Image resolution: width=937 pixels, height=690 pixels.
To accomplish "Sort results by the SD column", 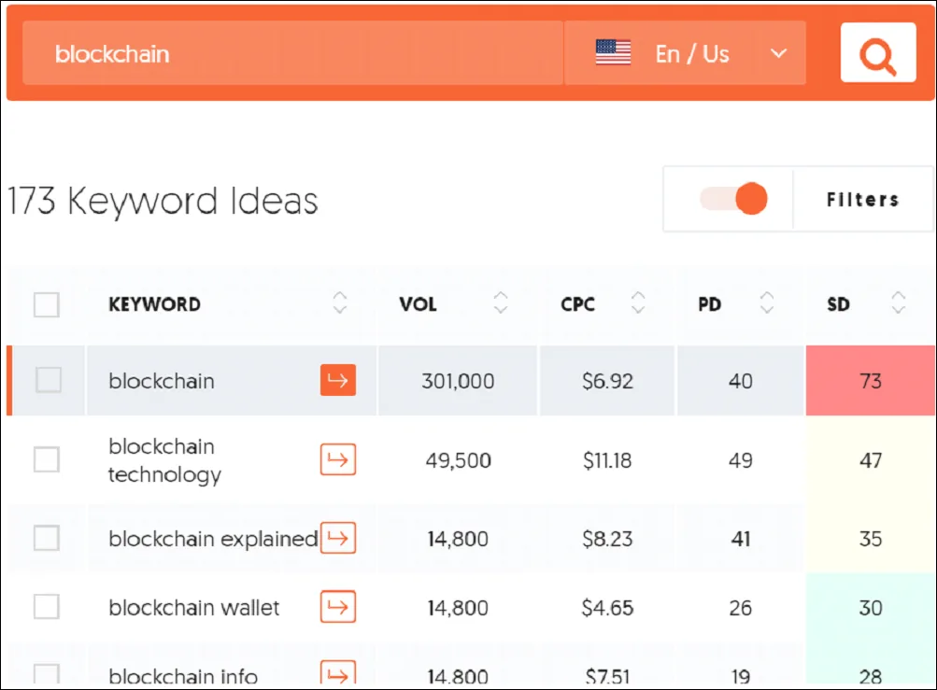I will click(898, 303).
